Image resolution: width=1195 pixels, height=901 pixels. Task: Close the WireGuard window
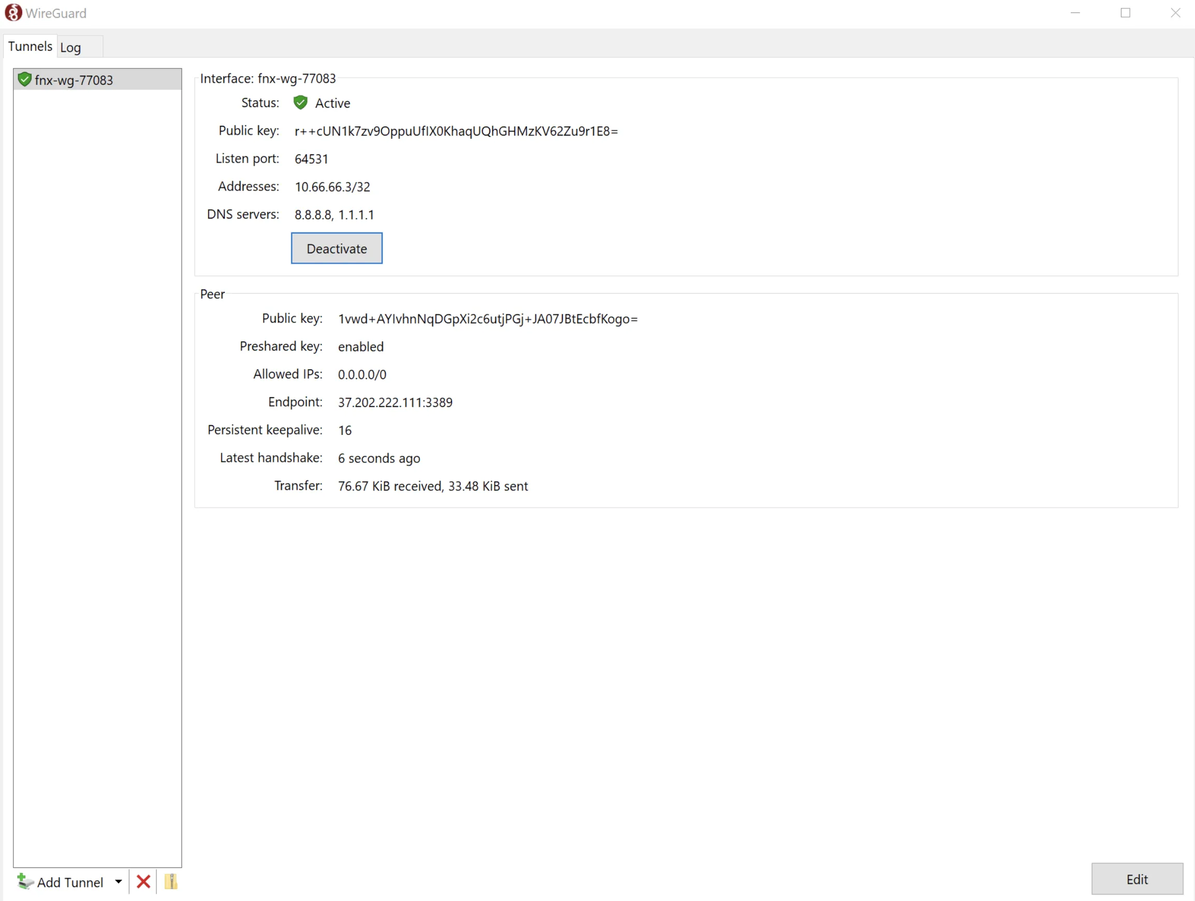pyautogui.click(x=1175, y=13)
